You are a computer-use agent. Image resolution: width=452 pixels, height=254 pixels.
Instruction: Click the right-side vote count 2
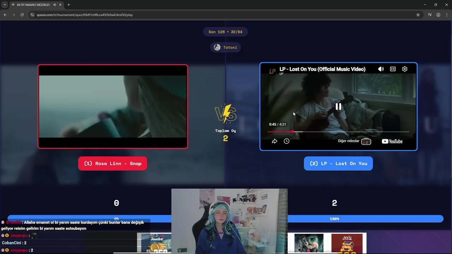(x=334, y=203)
